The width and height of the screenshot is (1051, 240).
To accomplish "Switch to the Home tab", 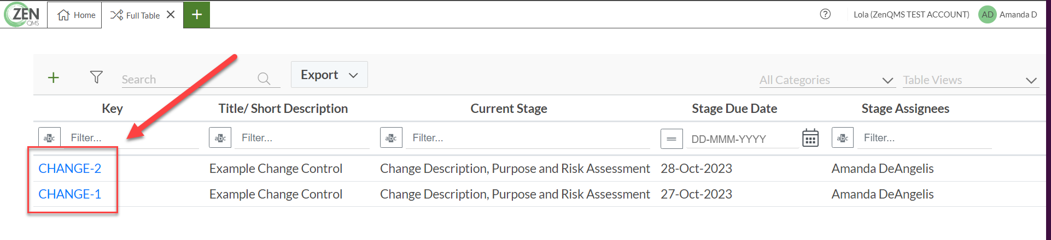I will pyautogui.click(x=77, y=15).
